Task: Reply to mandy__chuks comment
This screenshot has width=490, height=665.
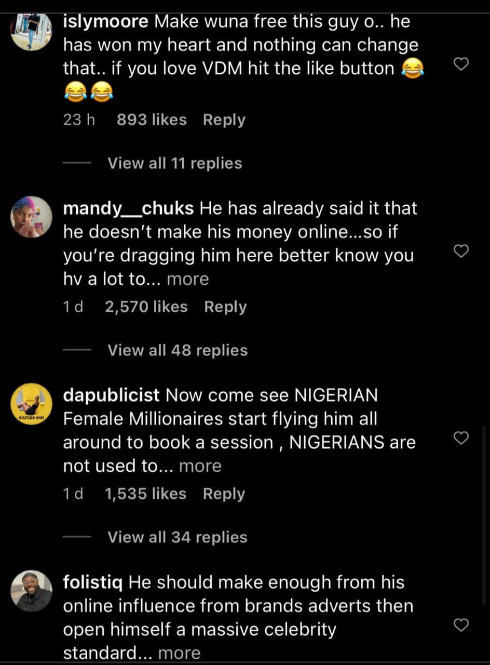Action: pyautogui.click(x=225, y=307)
